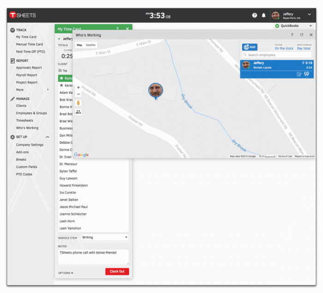
Task: Open Custom Fields settings
Action: click(x=27, y=167)
